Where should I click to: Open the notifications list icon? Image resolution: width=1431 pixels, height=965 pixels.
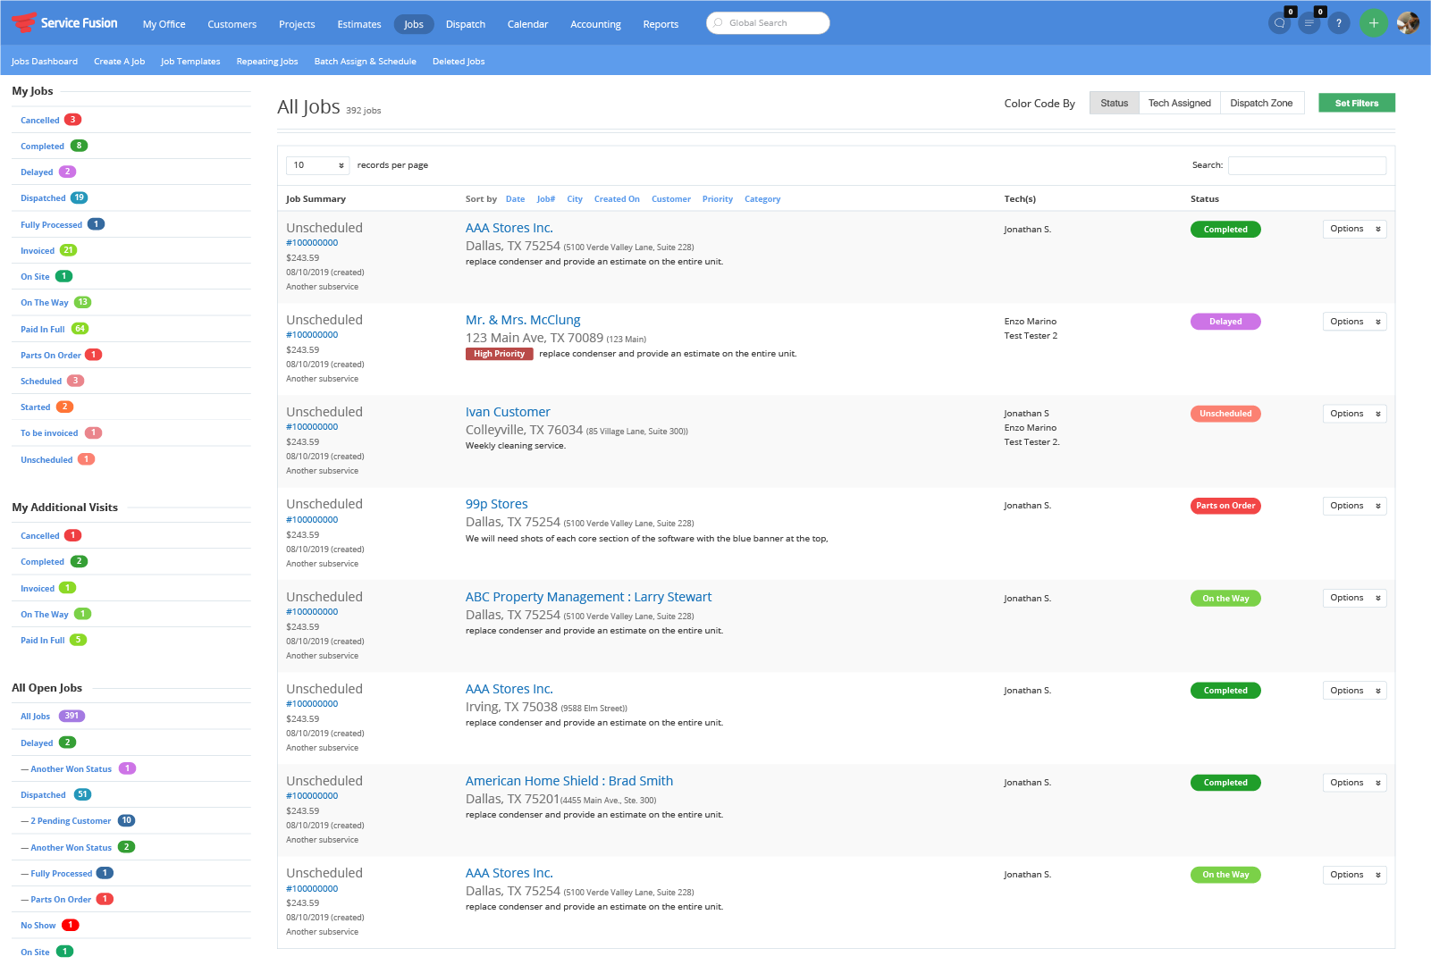click(1309, 23)
